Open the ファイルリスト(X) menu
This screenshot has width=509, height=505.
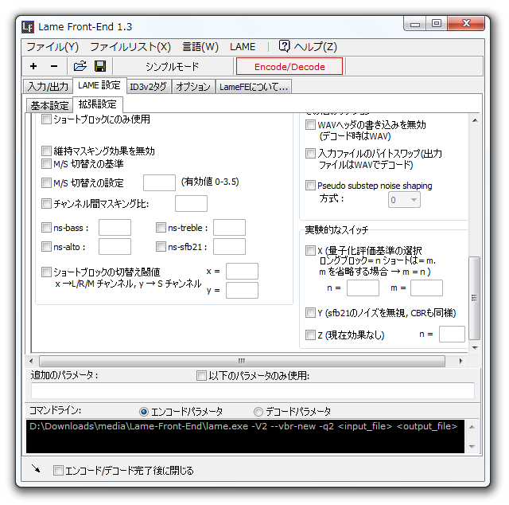[130, 47]
